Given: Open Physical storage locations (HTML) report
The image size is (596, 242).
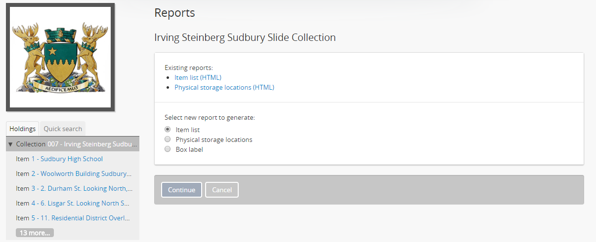Looking at the screenshot, I should coord(224,87).
